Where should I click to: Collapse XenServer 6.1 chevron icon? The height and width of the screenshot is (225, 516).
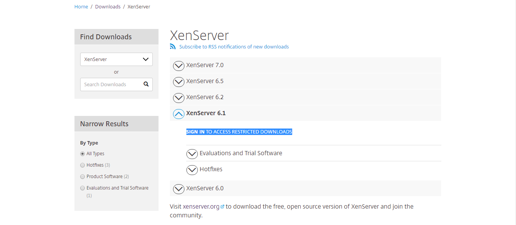pos(179,114)
